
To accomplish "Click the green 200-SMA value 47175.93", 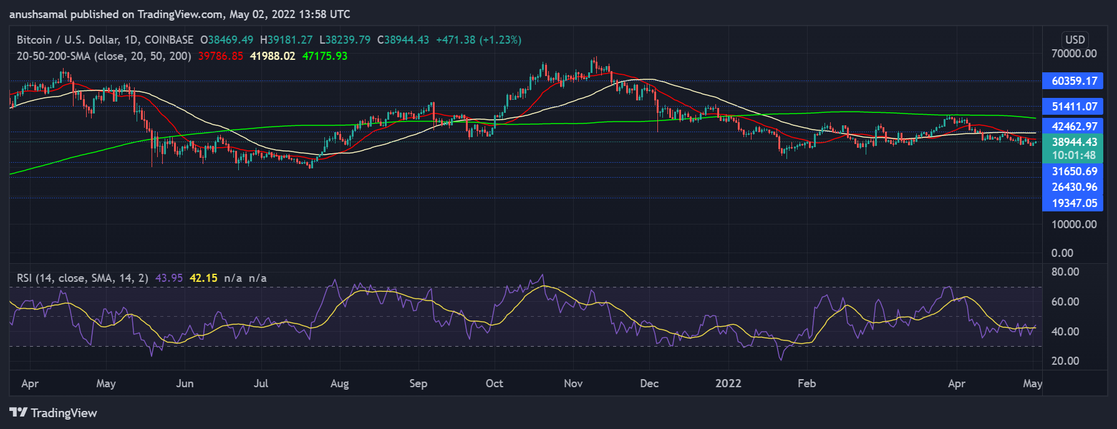I will tap(324, 56).
